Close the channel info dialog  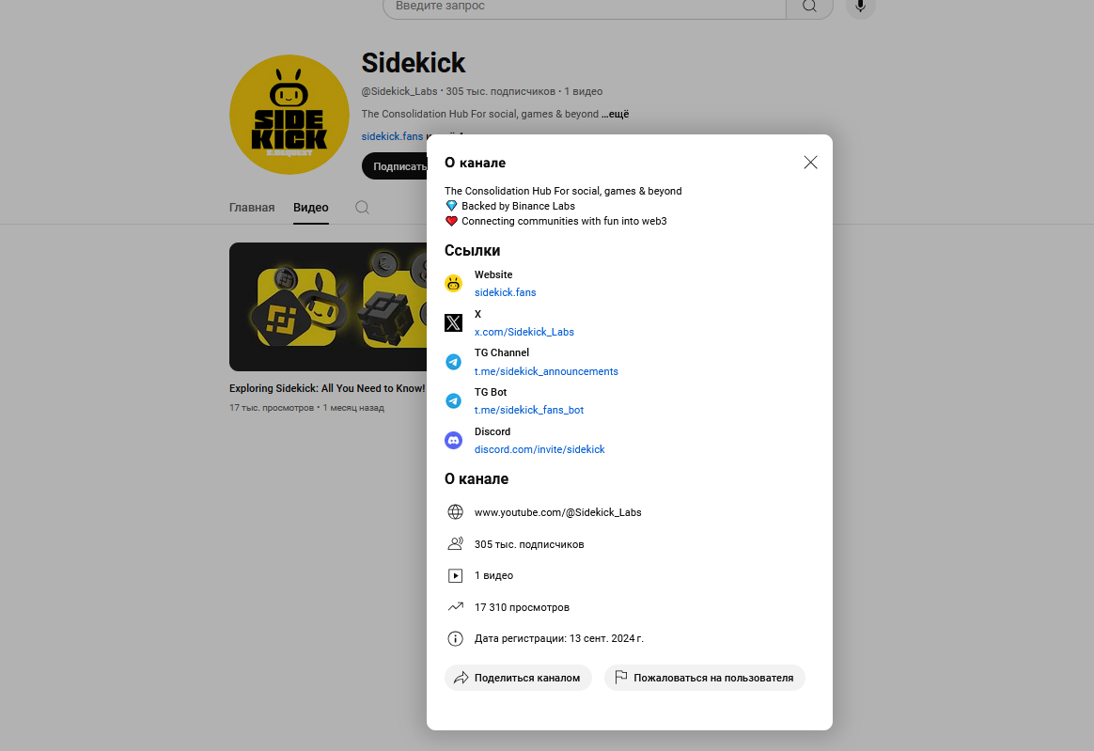(810, 163)
